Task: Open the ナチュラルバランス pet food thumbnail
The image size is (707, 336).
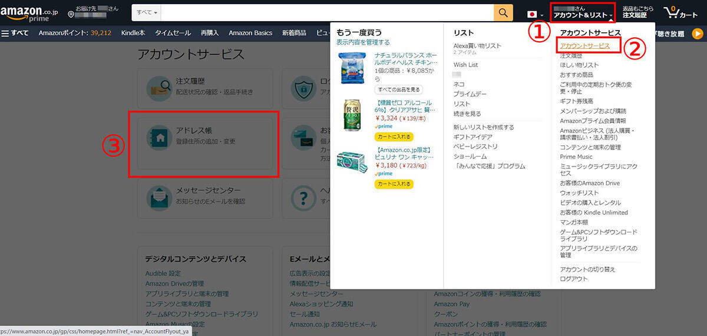Action: point(352,69)
